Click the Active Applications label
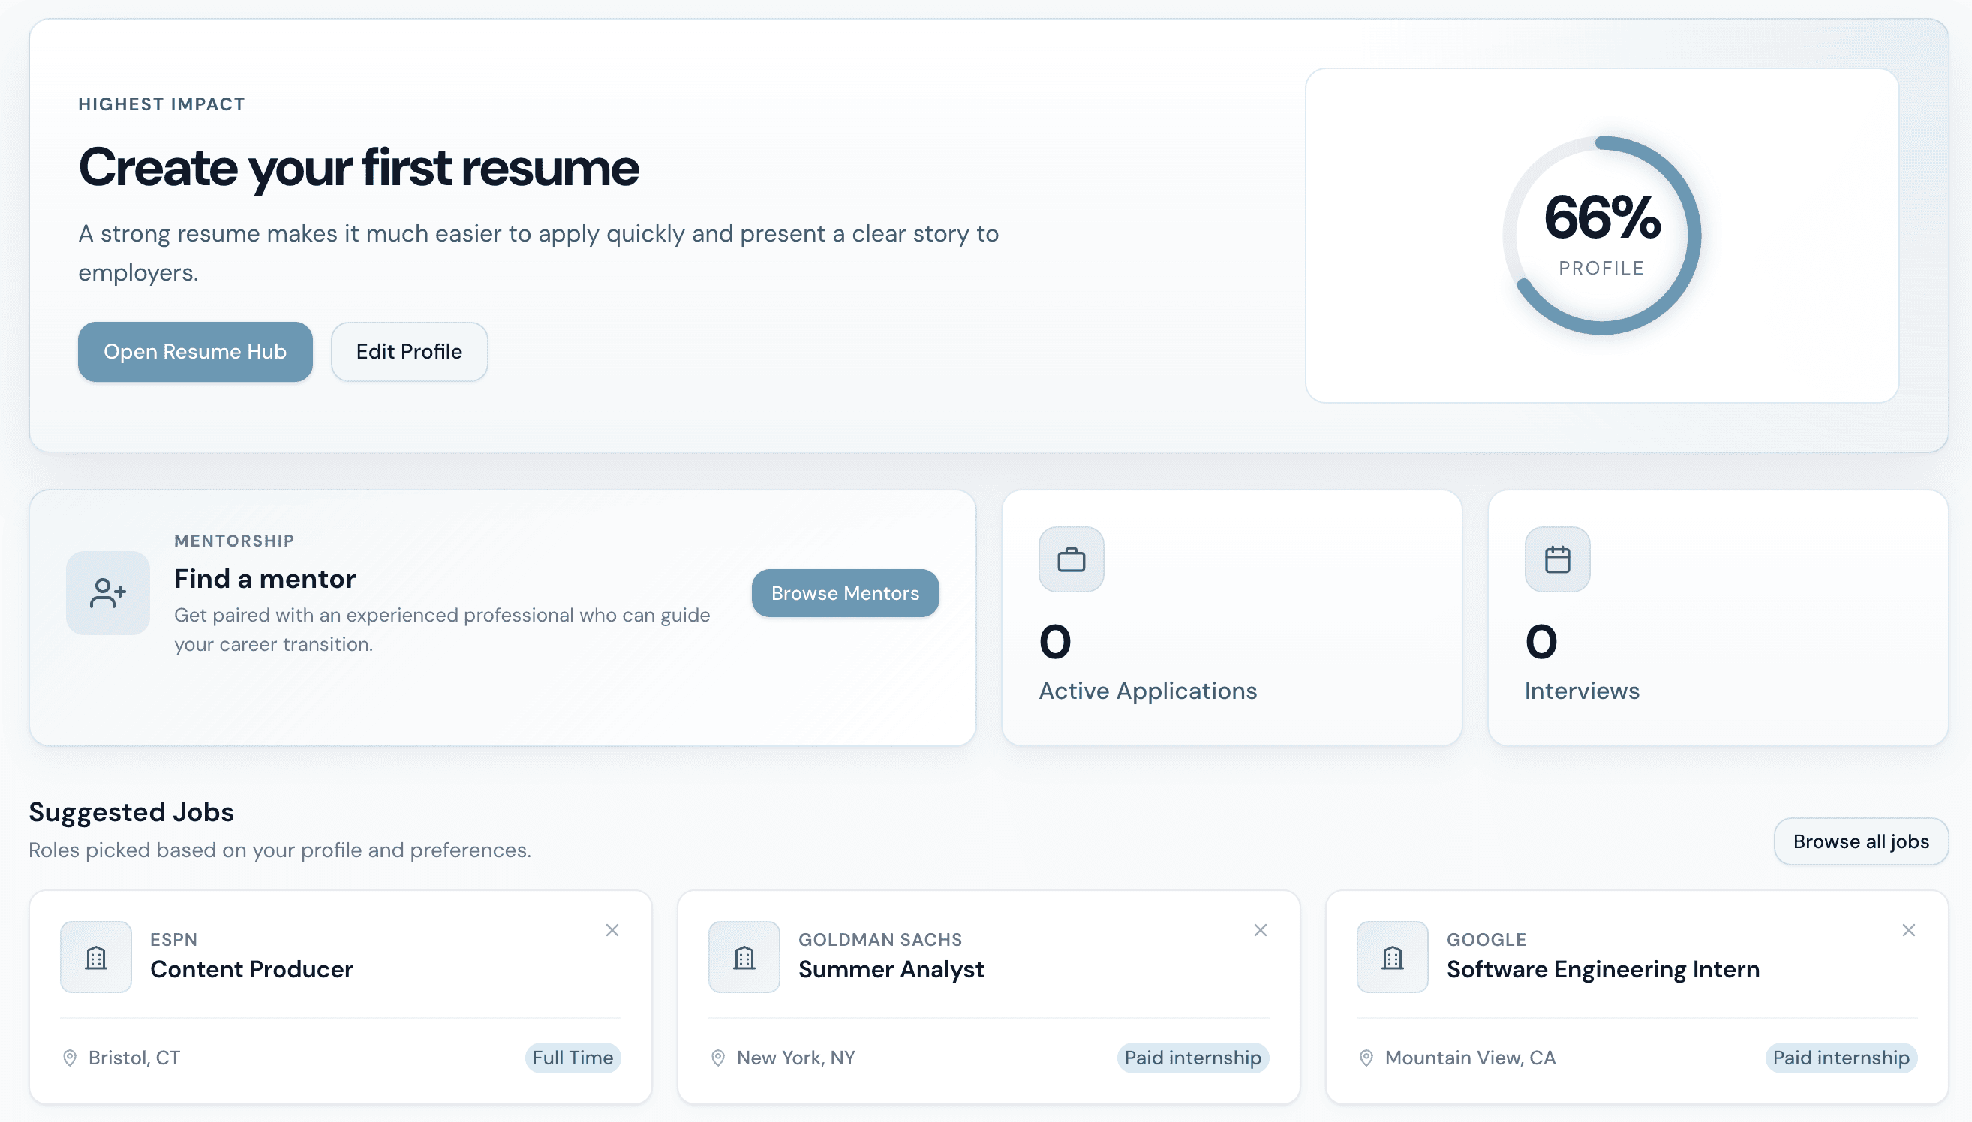The width and height of the screenshot is (1972, 1122). pos(1148,691)
